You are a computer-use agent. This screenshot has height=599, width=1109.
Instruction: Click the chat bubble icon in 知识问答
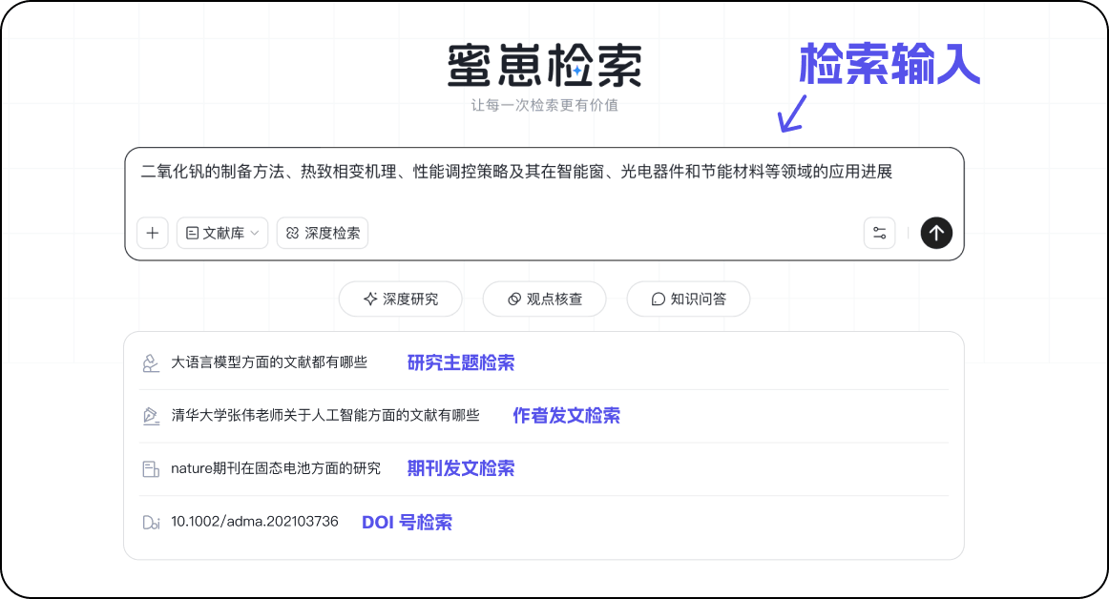point(658,299)
